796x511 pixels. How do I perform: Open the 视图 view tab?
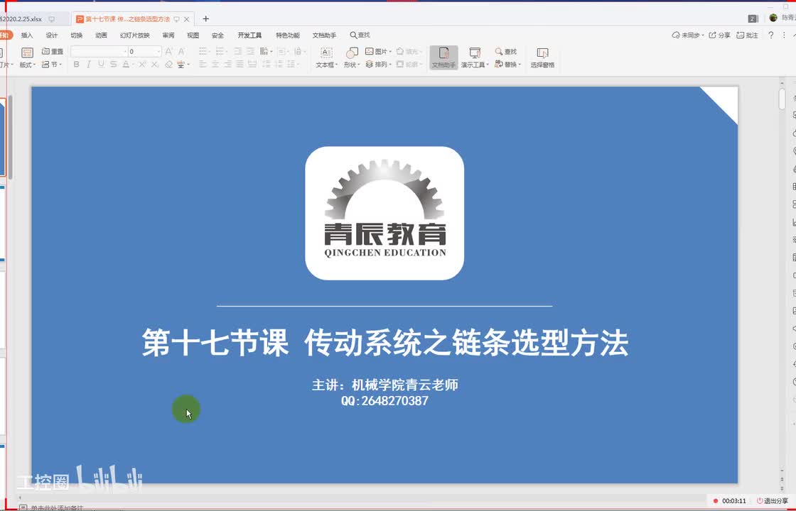pyautogui.click(x=193, y=35)
